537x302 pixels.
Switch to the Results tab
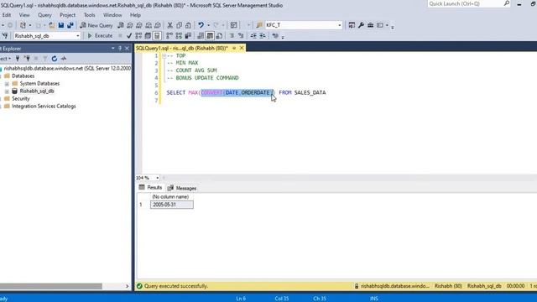pos(151,188)
